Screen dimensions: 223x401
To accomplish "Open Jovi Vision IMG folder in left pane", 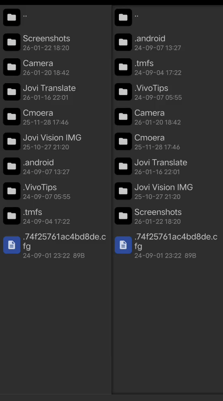I will click(56, 142).
